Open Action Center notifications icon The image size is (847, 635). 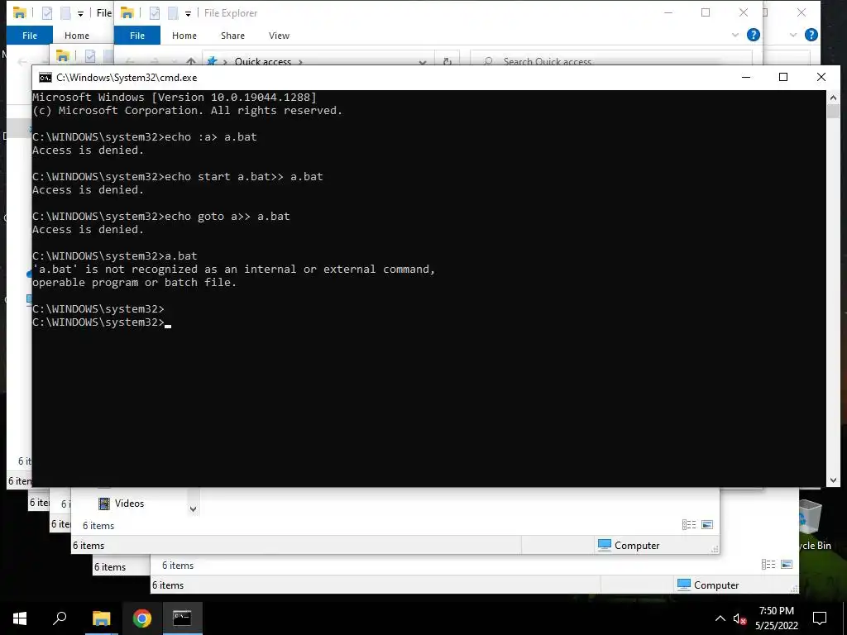[x=820, y=618]
